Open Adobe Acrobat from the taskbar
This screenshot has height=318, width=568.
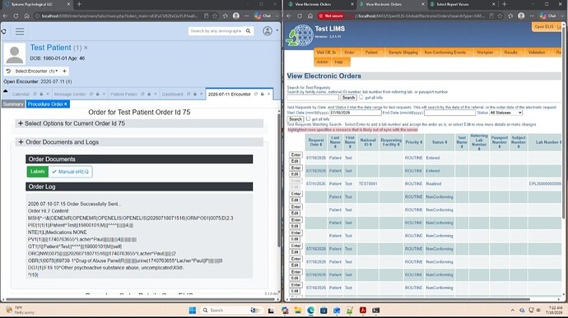click(x=362, y=310)
